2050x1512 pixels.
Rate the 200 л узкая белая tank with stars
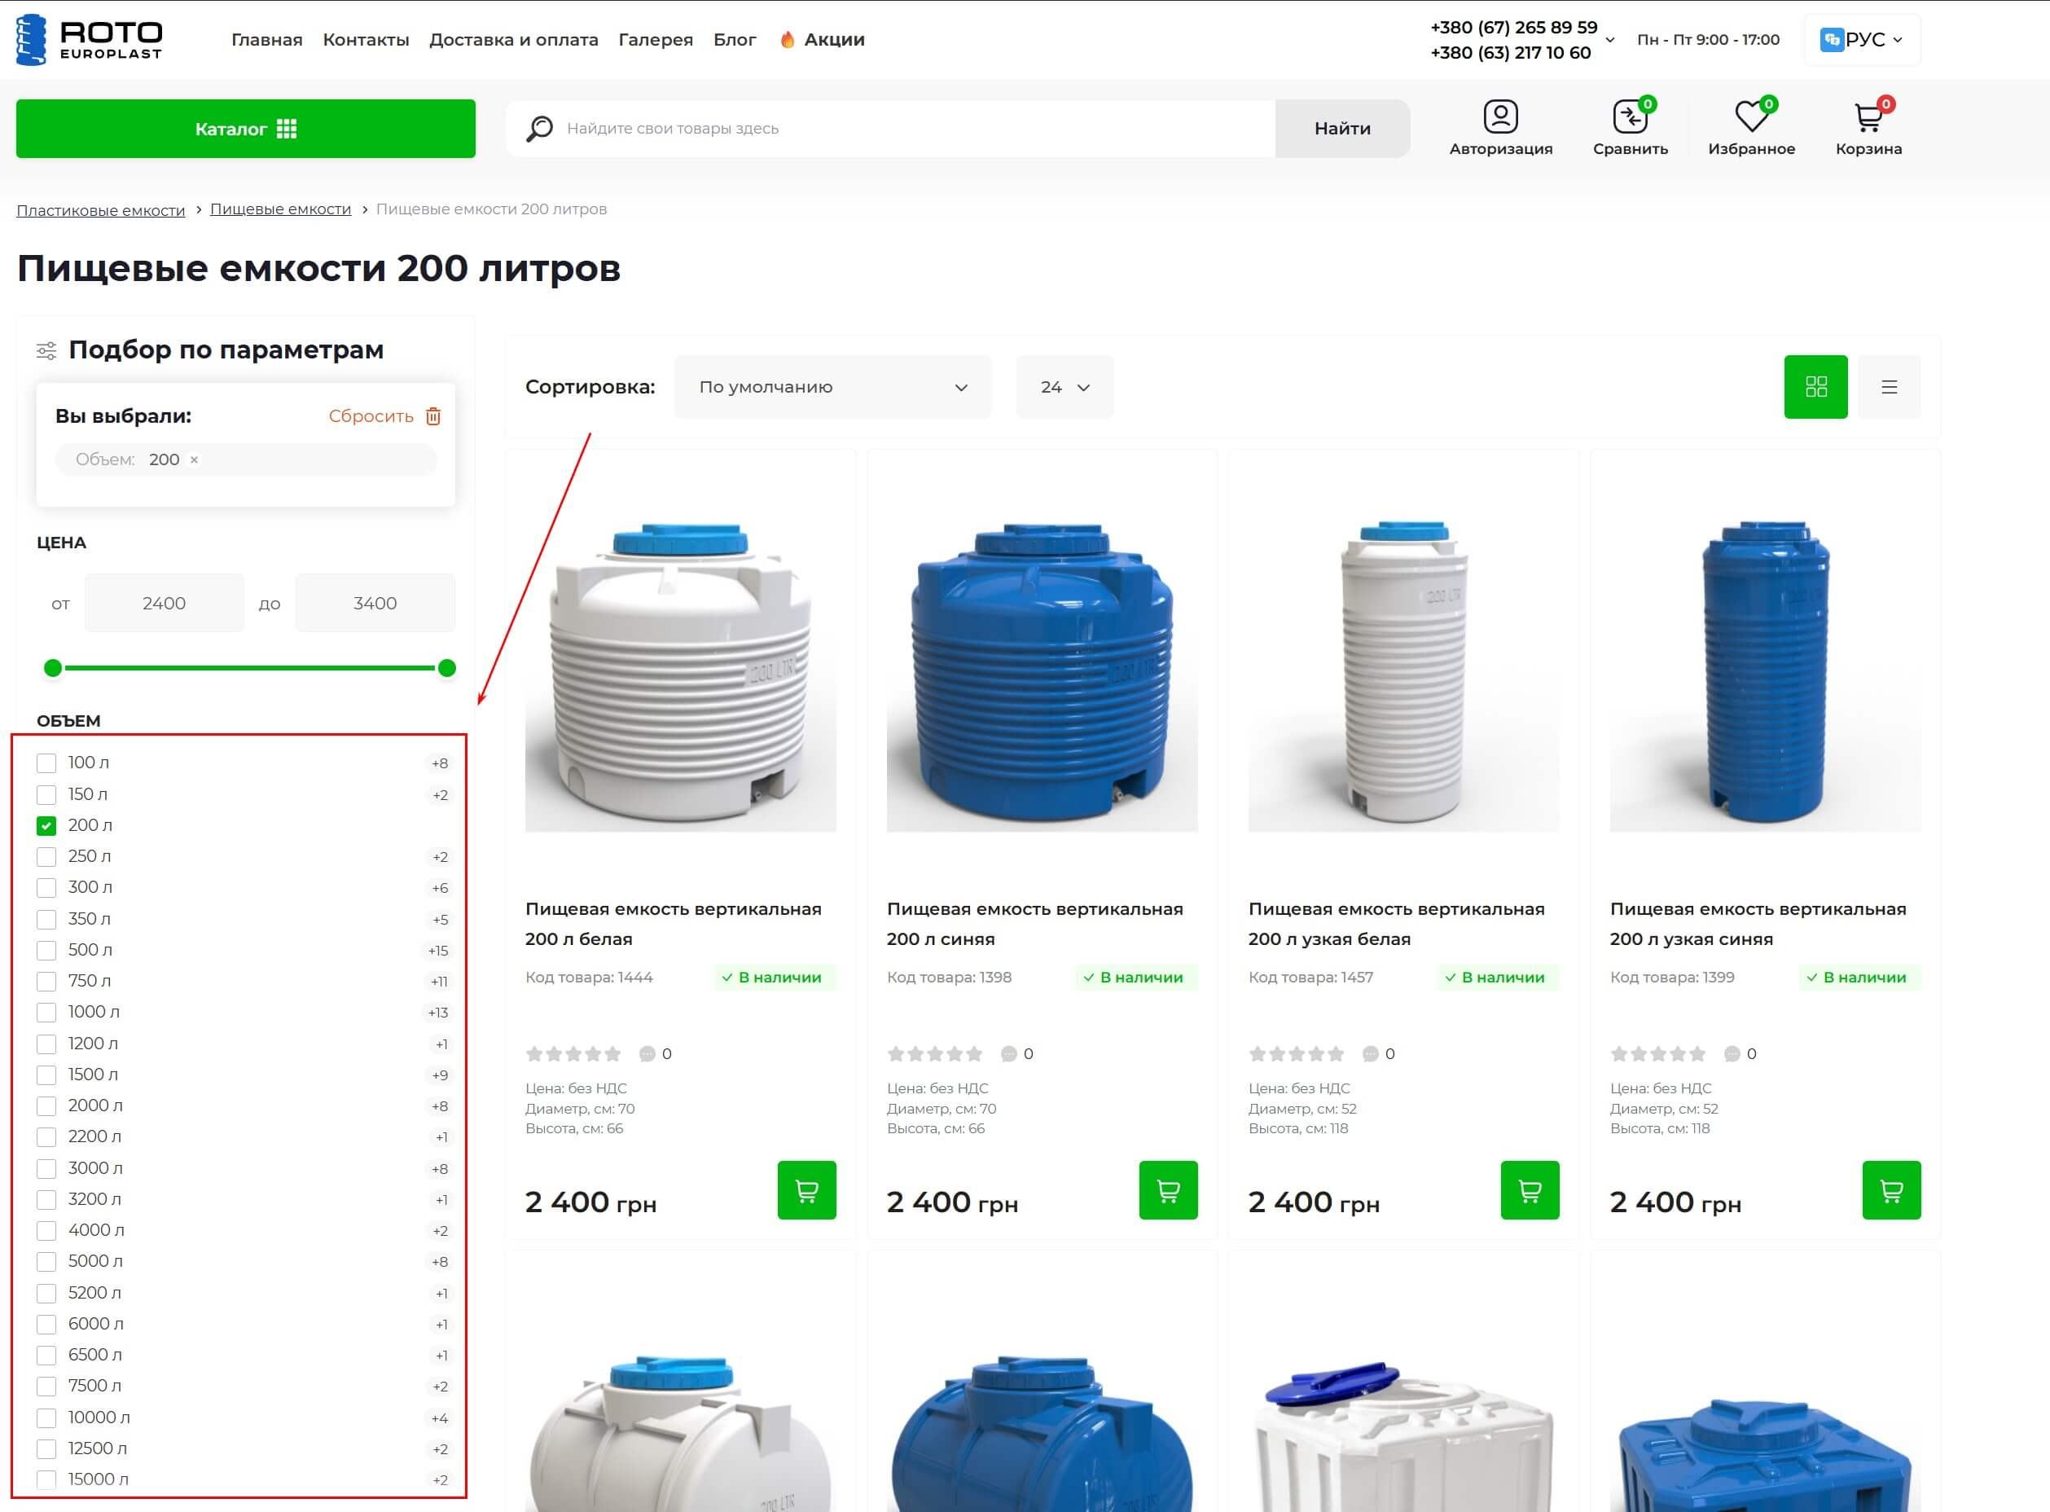1297,1053
